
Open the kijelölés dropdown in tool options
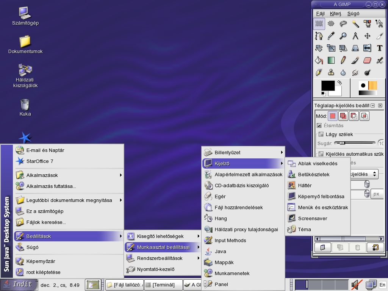[364, 174]
